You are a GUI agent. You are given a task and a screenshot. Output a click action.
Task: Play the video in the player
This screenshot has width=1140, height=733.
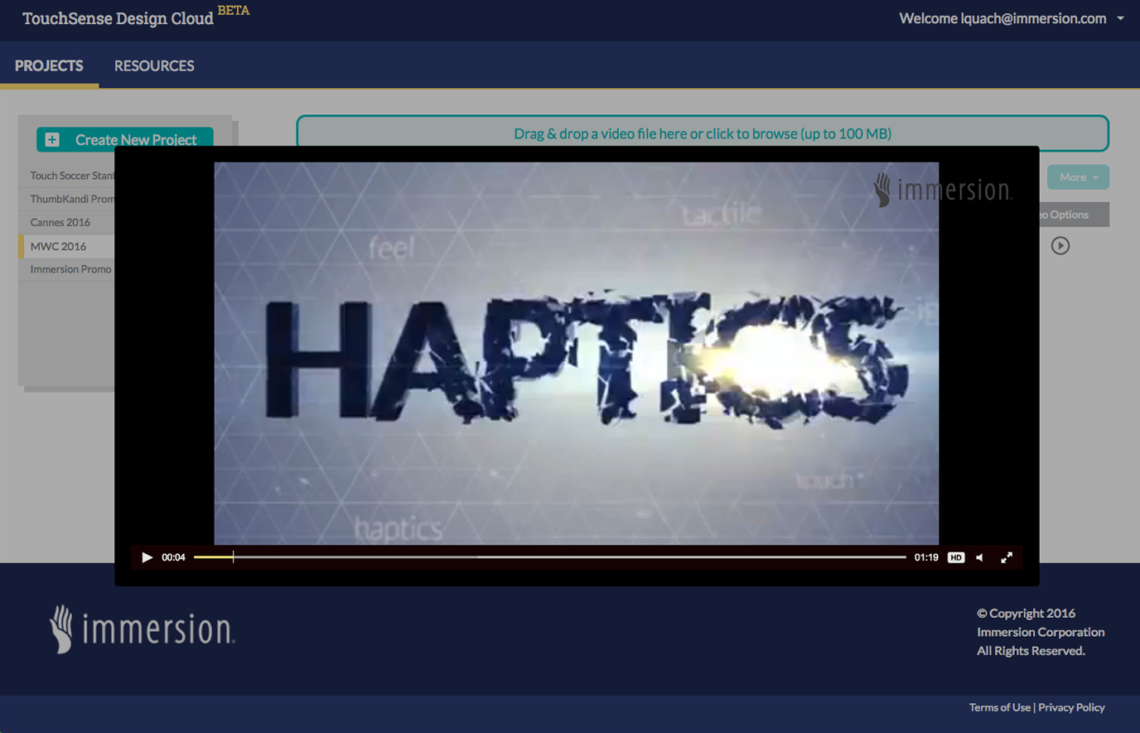[147, 557]
